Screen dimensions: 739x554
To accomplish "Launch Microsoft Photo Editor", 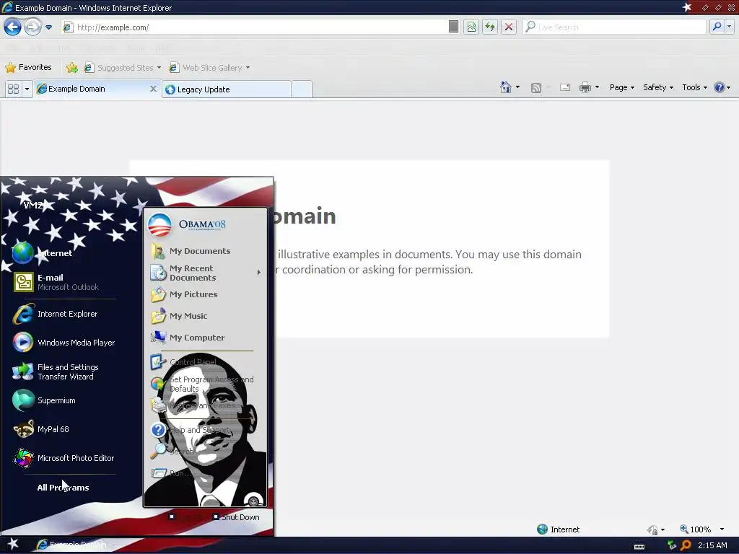I will [x=64, y=458].
